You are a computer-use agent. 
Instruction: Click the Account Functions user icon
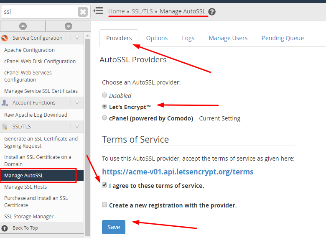tap(5, 103)
